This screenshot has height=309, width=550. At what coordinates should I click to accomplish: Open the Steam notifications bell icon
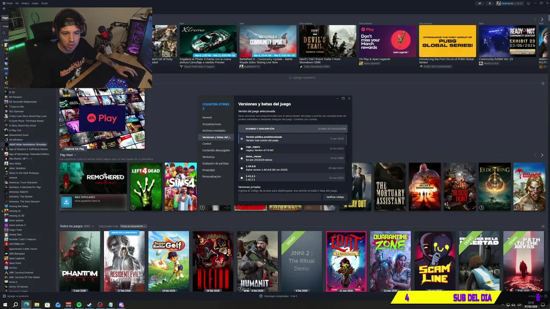pos(489,3)
